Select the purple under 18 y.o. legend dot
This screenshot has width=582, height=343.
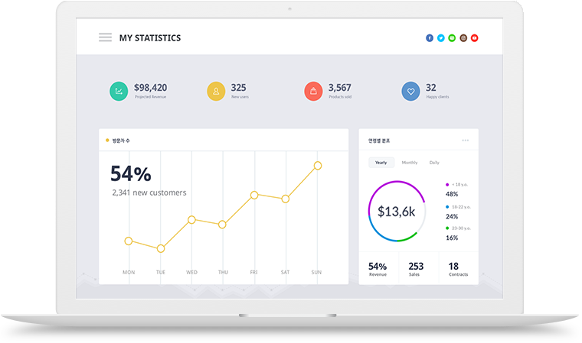pos(447,184)
